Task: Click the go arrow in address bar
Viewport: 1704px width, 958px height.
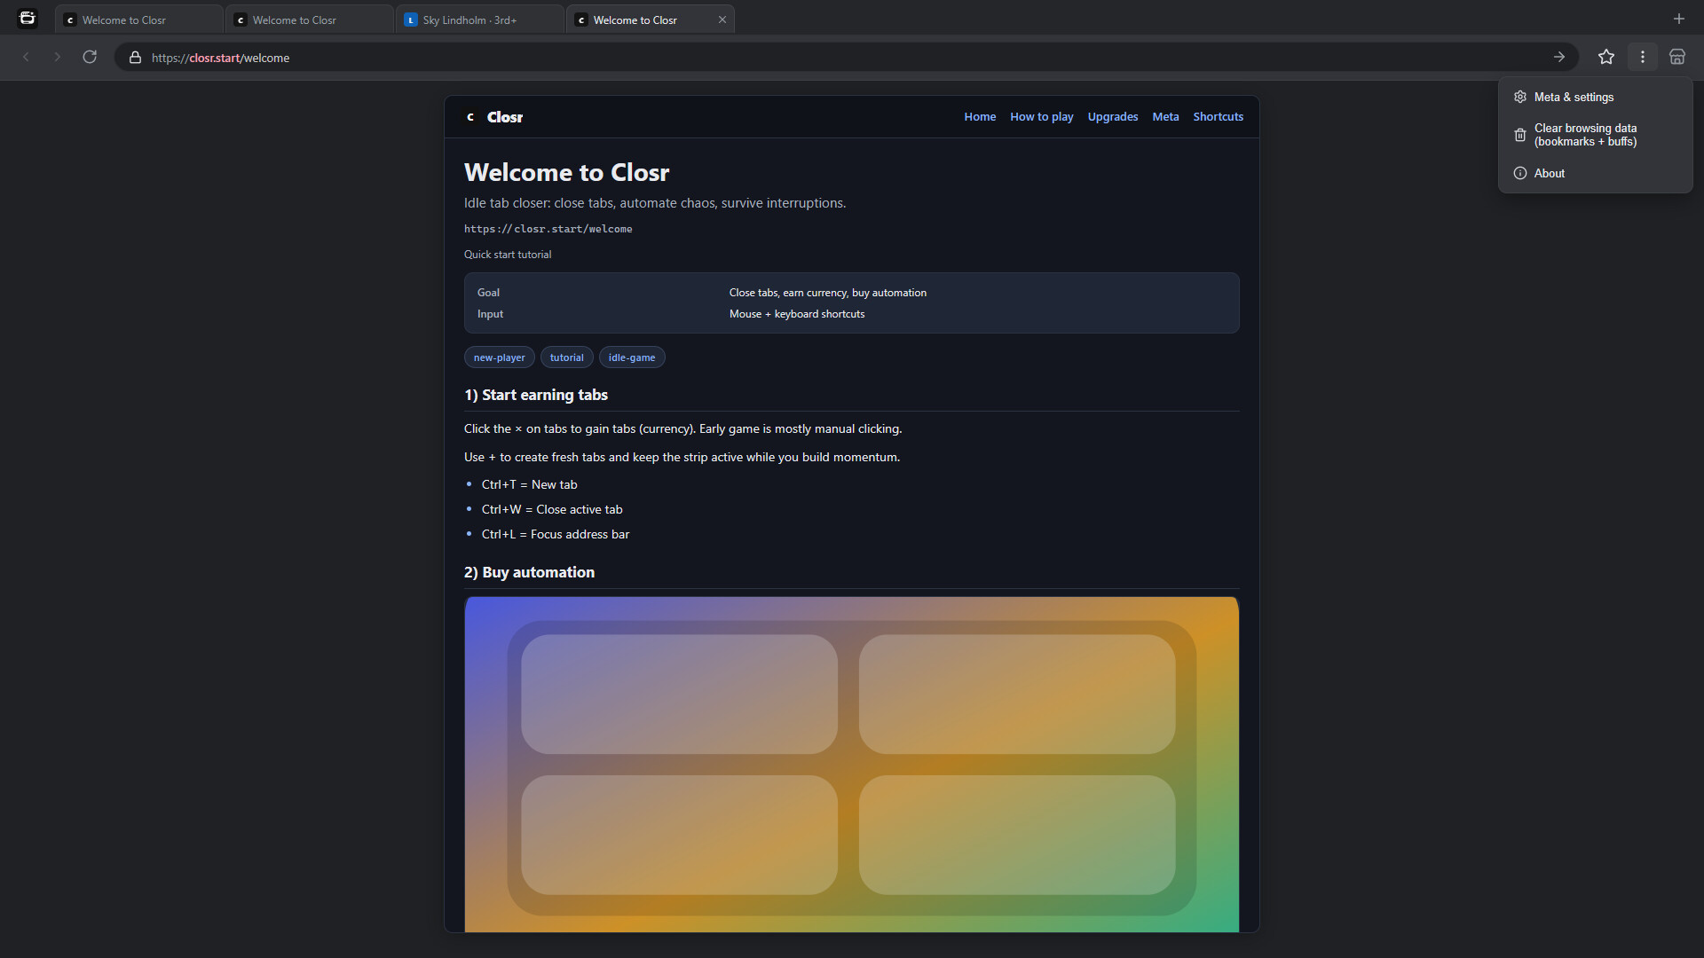Action: tap(1558, 57)
